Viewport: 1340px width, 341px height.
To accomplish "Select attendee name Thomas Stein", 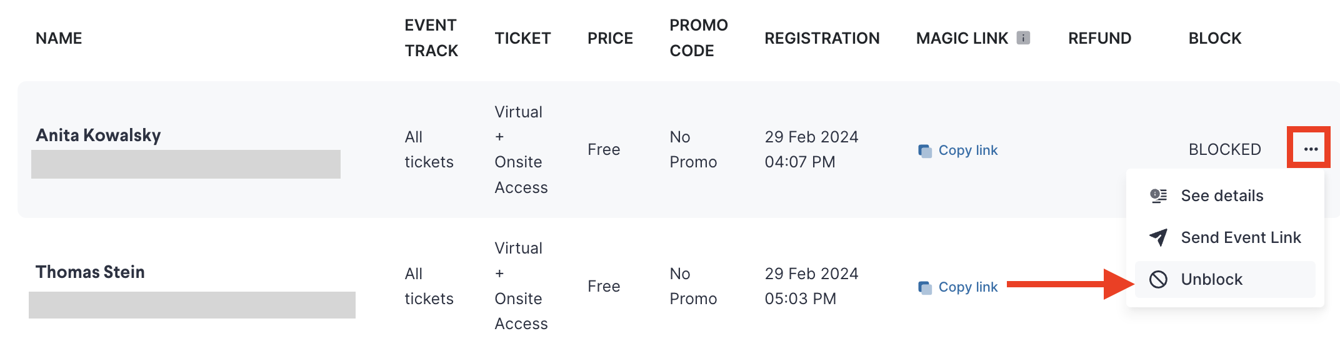I will 90,272.
